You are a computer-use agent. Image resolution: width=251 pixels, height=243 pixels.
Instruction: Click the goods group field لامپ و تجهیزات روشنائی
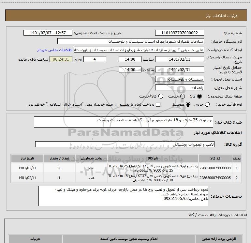[125, 144]
